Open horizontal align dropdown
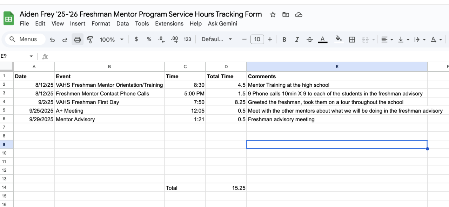This screenshot has height=207, width=449. [x=387, y=40]
